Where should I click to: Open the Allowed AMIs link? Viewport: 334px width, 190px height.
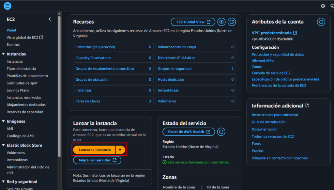[x=263, y=61]
